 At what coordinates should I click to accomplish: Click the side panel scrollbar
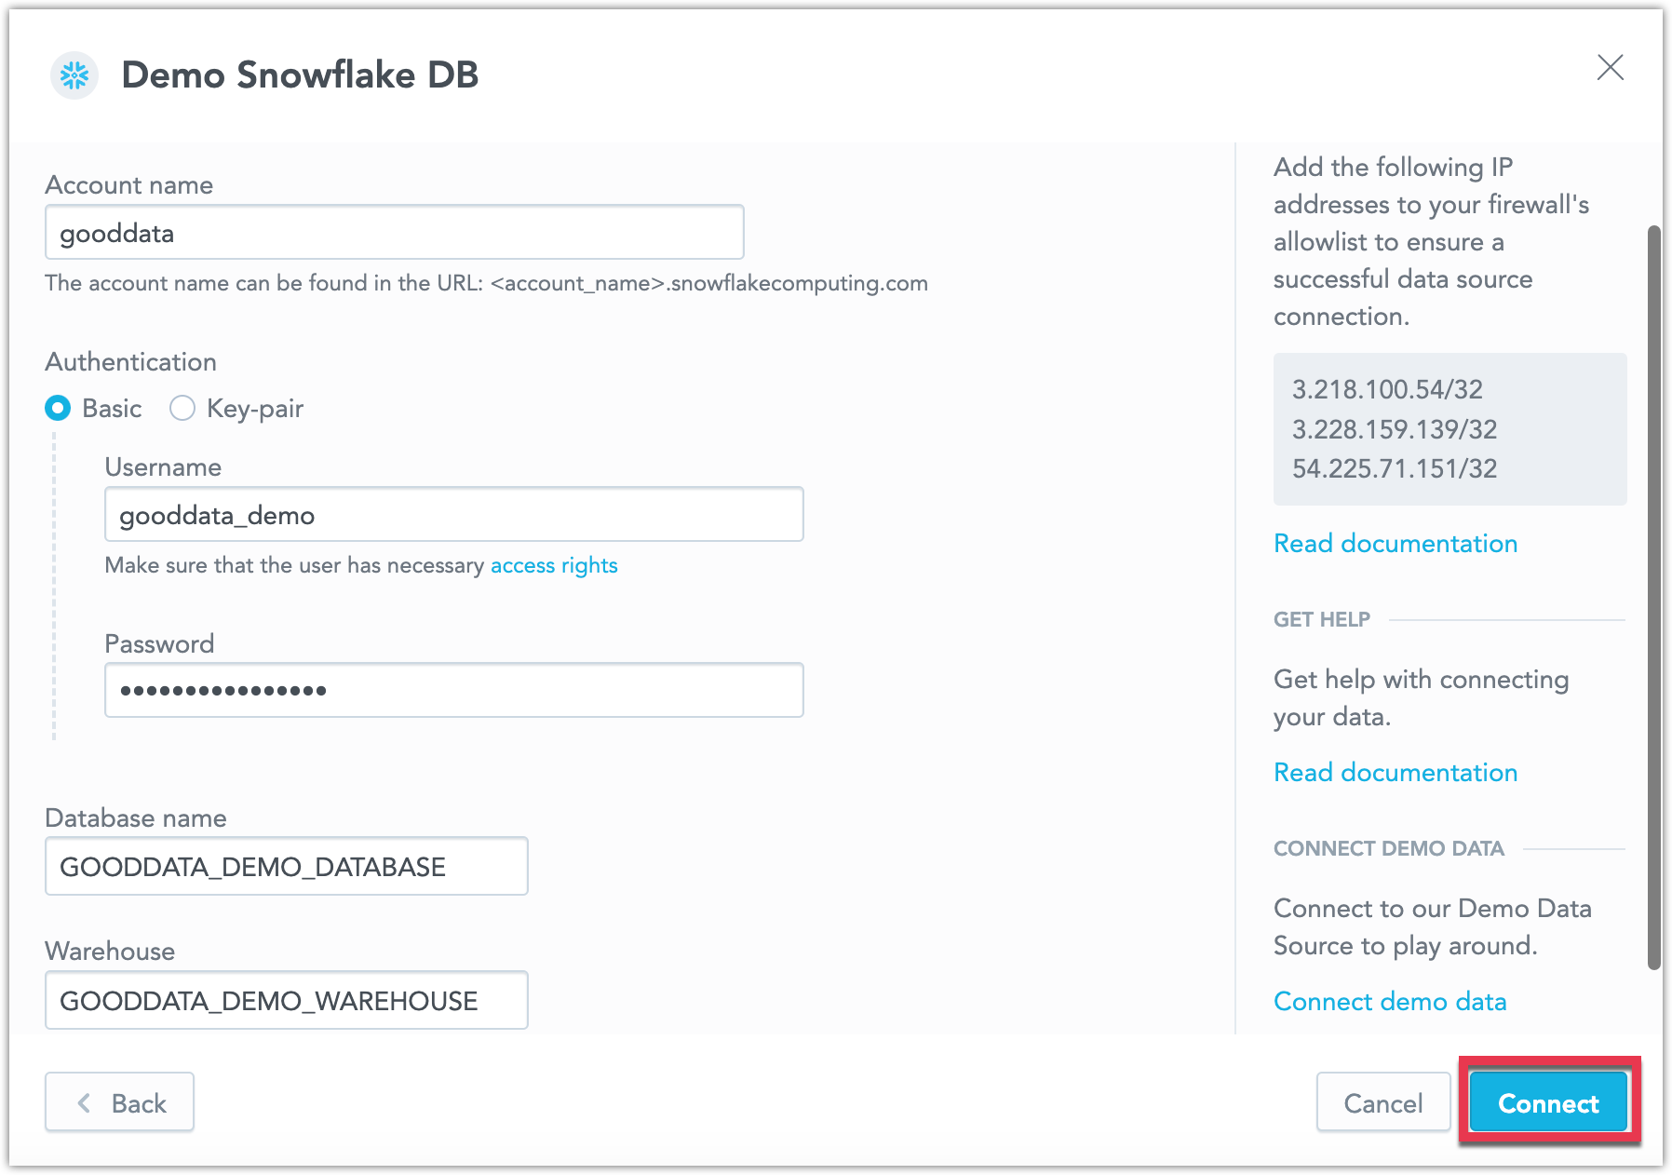pyautogui.click(x=1654, y=597)
